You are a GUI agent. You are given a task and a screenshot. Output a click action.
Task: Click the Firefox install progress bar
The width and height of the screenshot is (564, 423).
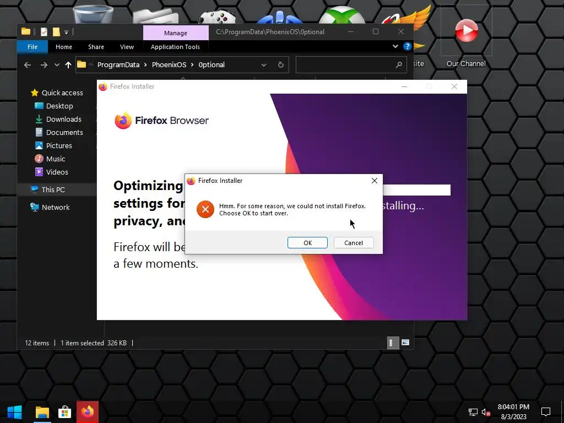tap(416, 190)
